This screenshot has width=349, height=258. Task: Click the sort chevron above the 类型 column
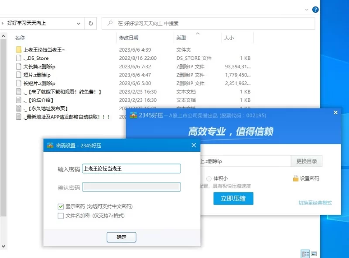tap(198, 33)
